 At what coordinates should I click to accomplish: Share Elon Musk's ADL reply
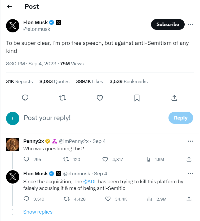coord(189,199)
